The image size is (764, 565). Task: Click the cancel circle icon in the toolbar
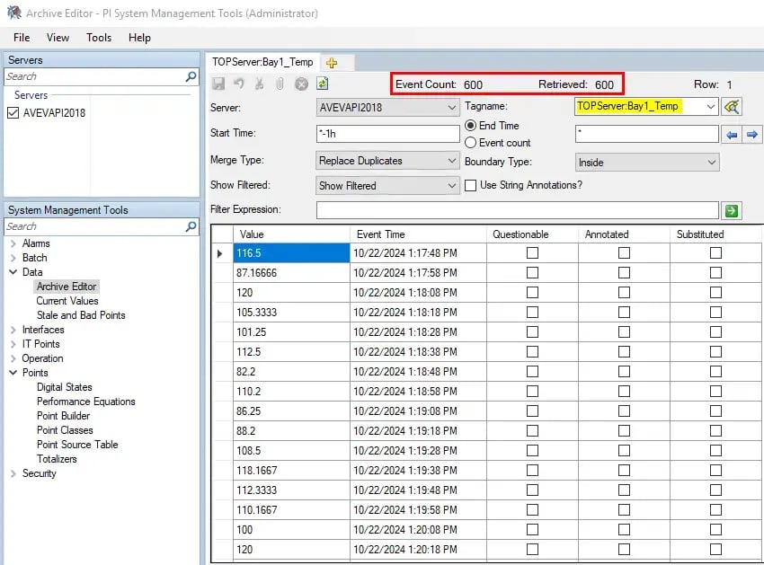(302, 84)
